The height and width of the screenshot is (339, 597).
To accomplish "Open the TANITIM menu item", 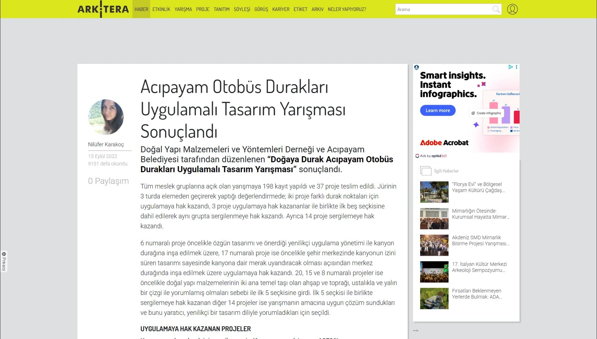I will point(222,9).
